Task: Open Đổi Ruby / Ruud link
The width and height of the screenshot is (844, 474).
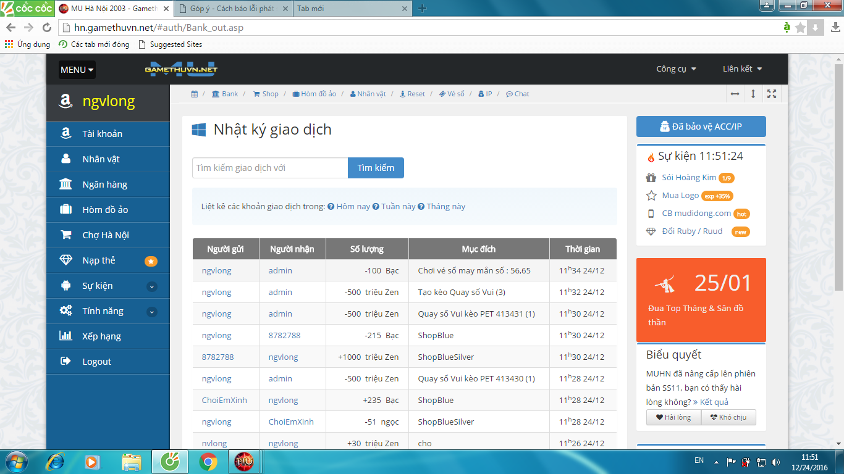Action: tap(692, 231)
